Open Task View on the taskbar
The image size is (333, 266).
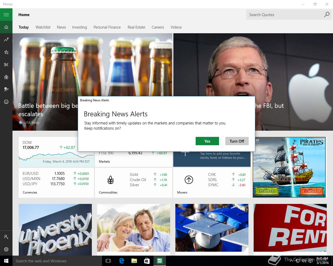point(108,261)
